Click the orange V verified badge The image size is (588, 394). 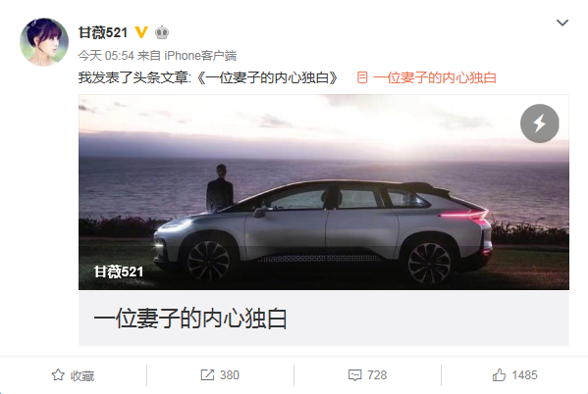click(141, 32)
